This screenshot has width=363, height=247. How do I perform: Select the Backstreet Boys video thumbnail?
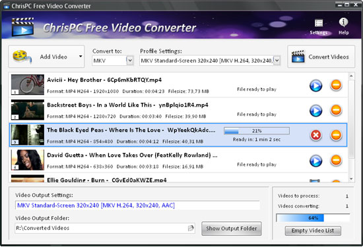[28, 110]
